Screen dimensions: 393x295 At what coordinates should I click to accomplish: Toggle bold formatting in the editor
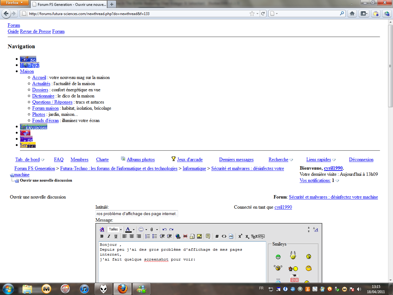point(102,236)
